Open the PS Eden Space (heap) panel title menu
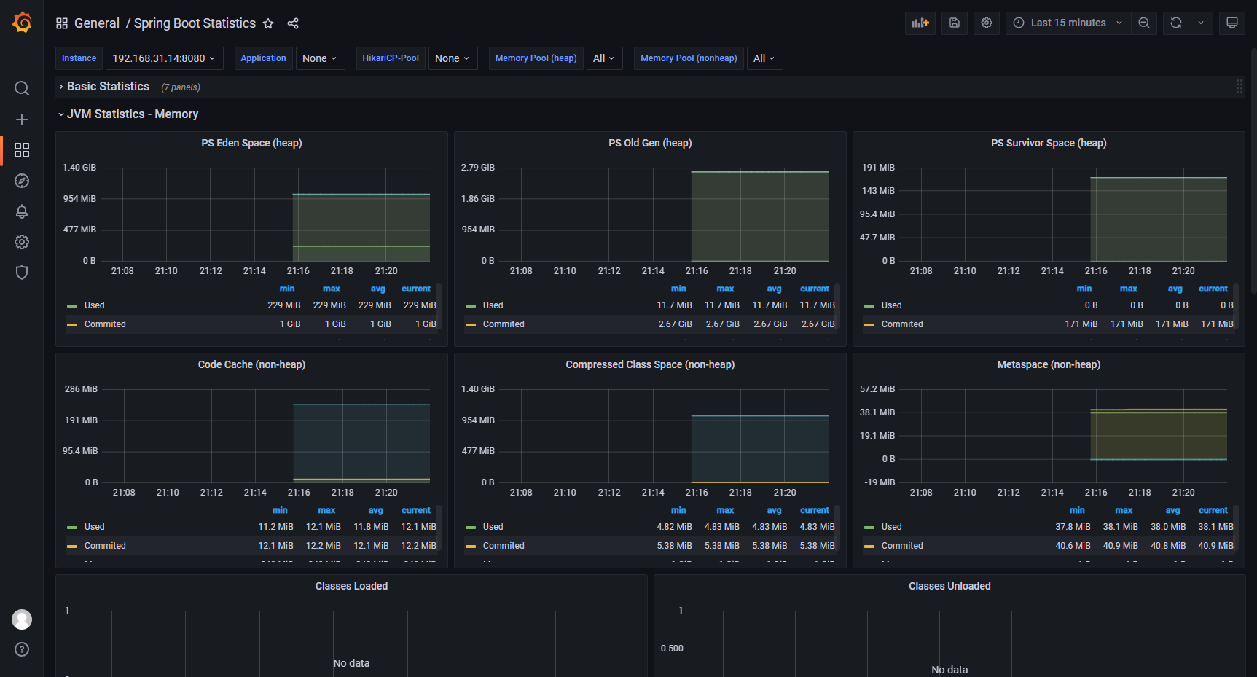The image size is (1257, 677). (x=251, y=143)
